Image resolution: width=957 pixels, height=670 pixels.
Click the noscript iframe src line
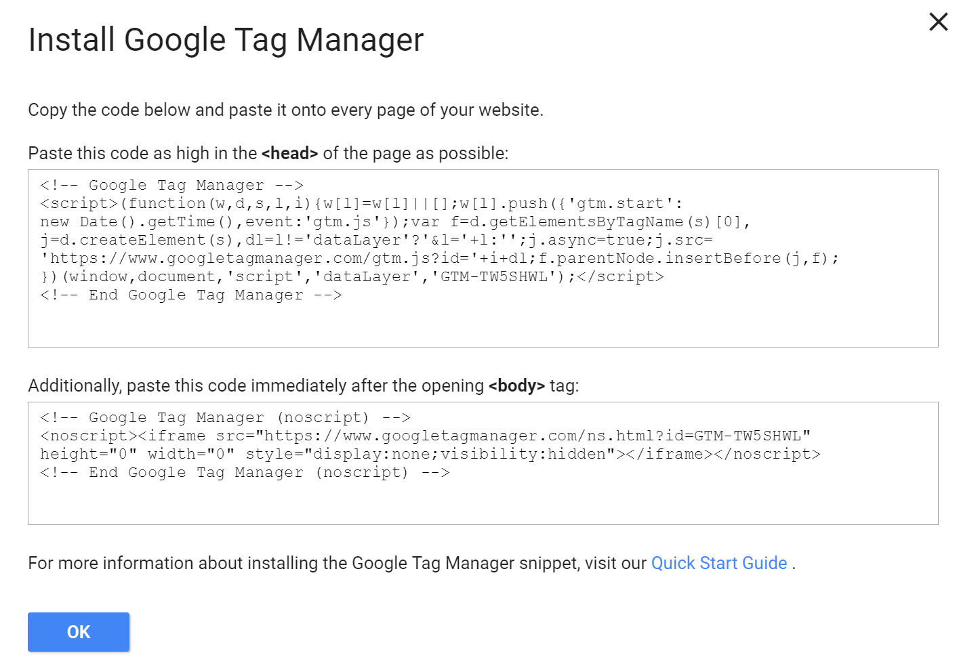425,436
